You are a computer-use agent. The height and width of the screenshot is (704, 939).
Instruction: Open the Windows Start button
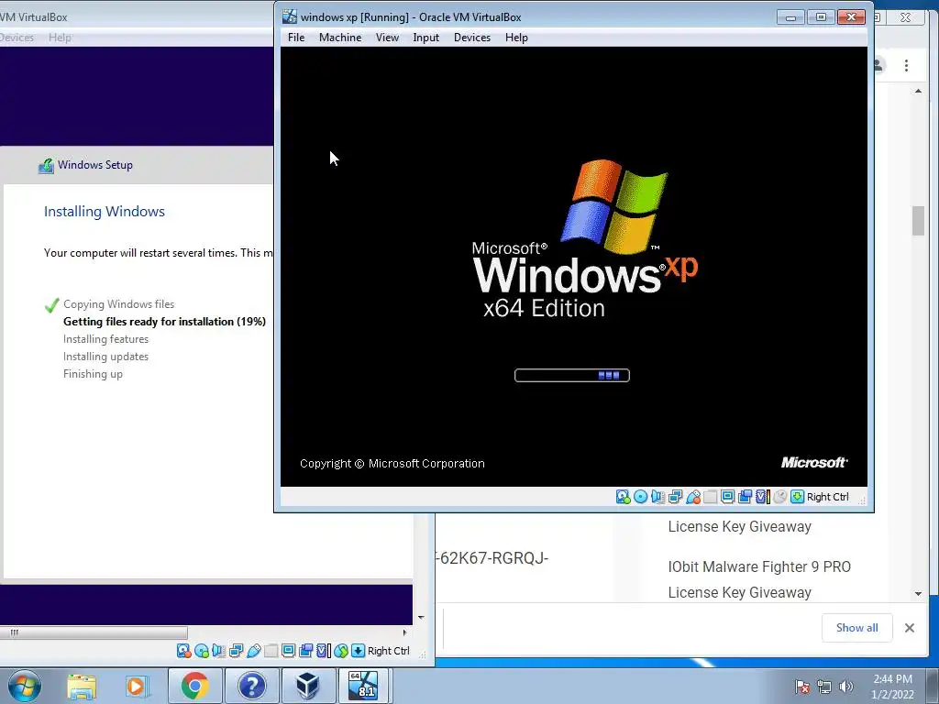tap(25, 686)
